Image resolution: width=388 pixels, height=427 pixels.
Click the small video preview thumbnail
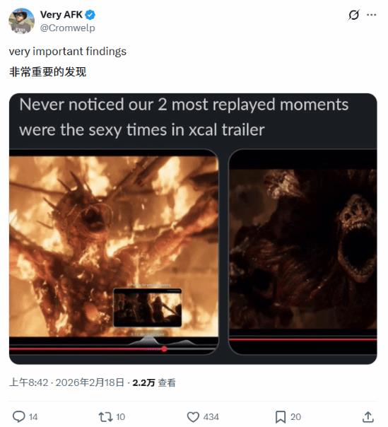point(147,308)
